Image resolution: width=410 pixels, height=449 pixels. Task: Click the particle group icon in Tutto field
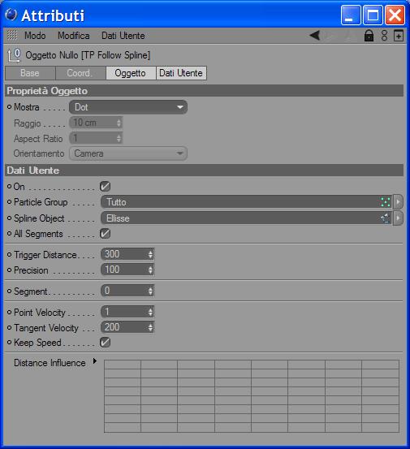(x=386, y=202)
